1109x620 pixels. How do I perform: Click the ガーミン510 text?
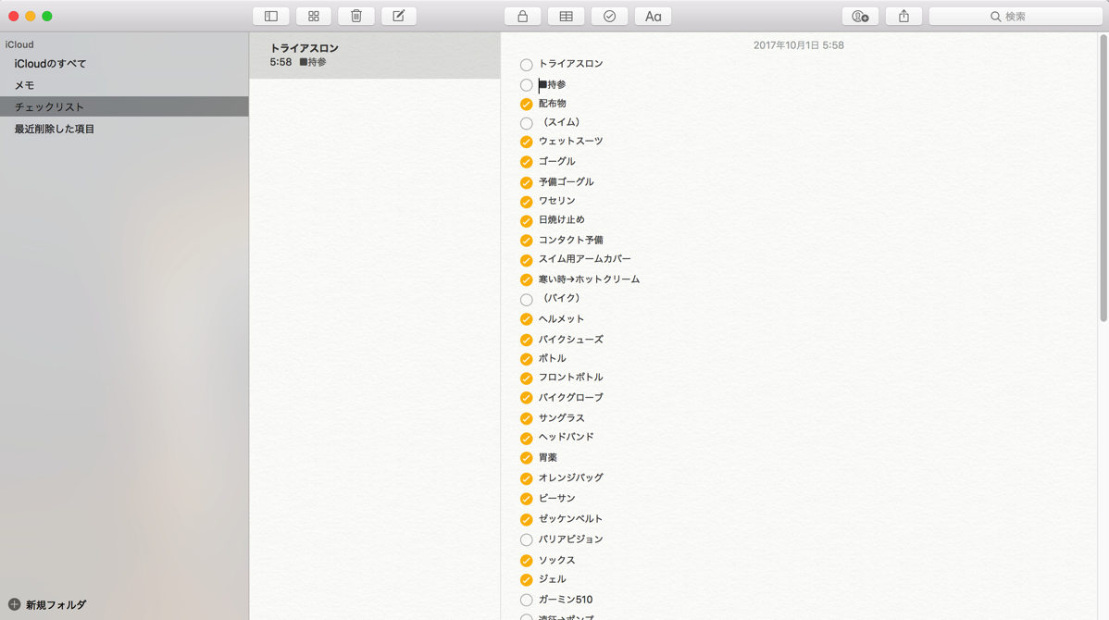pos(566,600)
